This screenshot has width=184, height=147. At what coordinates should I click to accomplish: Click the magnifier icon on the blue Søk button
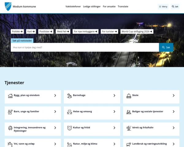click(x=163, y=47)
